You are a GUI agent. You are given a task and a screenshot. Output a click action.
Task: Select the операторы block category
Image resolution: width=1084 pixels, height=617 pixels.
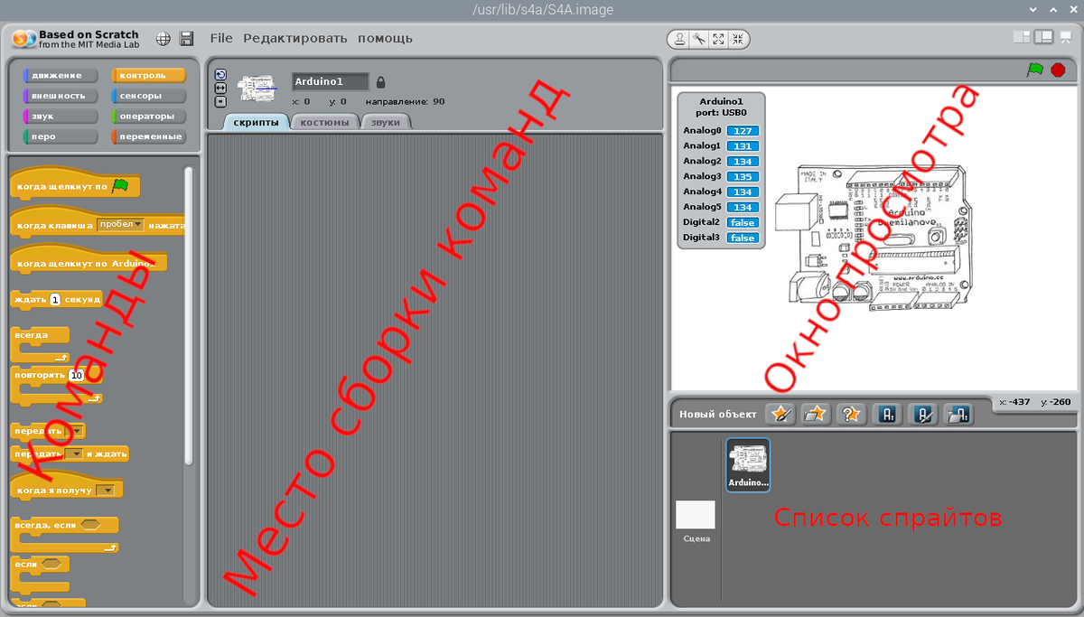(x=147, y=117)
